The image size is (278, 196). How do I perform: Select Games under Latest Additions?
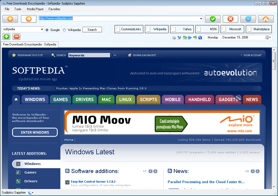point(30,172)
